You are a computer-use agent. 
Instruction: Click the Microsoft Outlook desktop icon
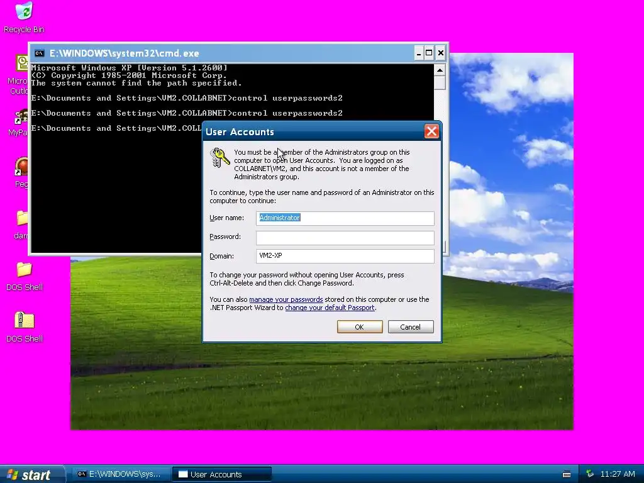tap(22, 63)
